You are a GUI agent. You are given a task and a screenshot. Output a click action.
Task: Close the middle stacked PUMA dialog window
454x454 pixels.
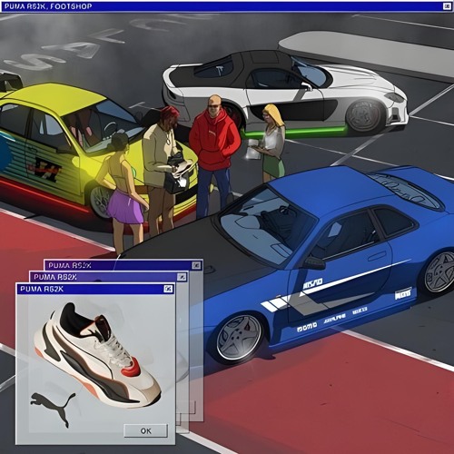coord(182,277)
